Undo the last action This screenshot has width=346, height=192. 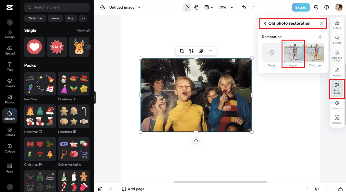[x=244, y=7]
